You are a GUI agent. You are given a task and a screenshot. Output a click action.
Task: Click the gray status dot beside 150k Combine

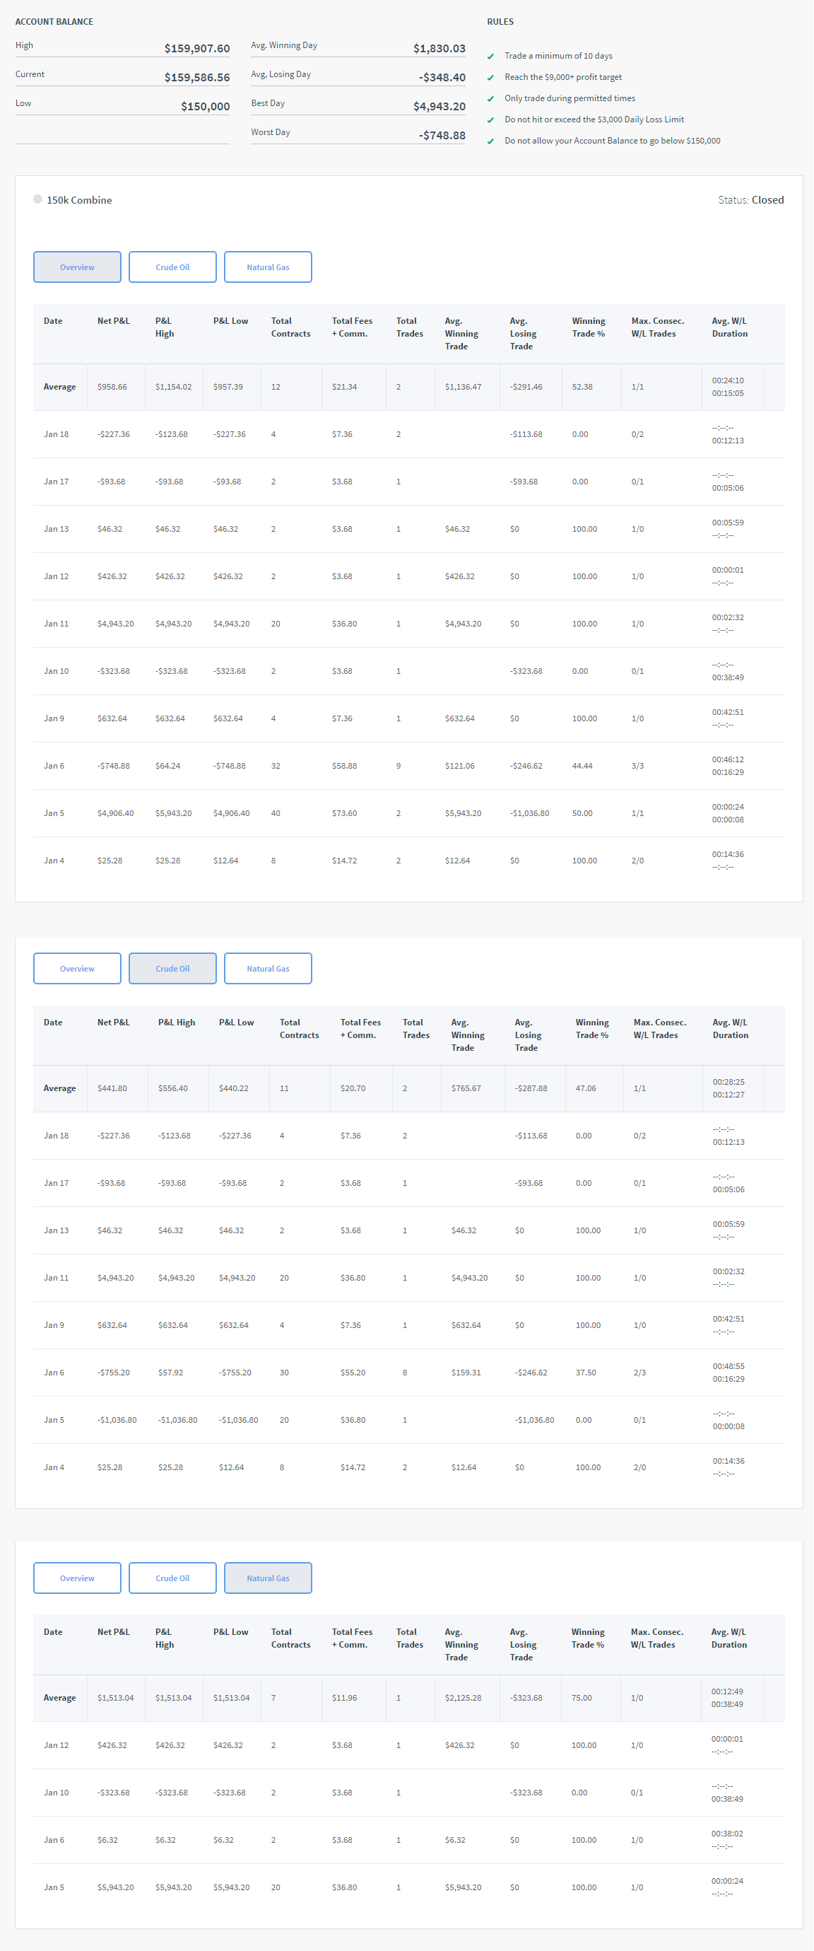(38, 200)
